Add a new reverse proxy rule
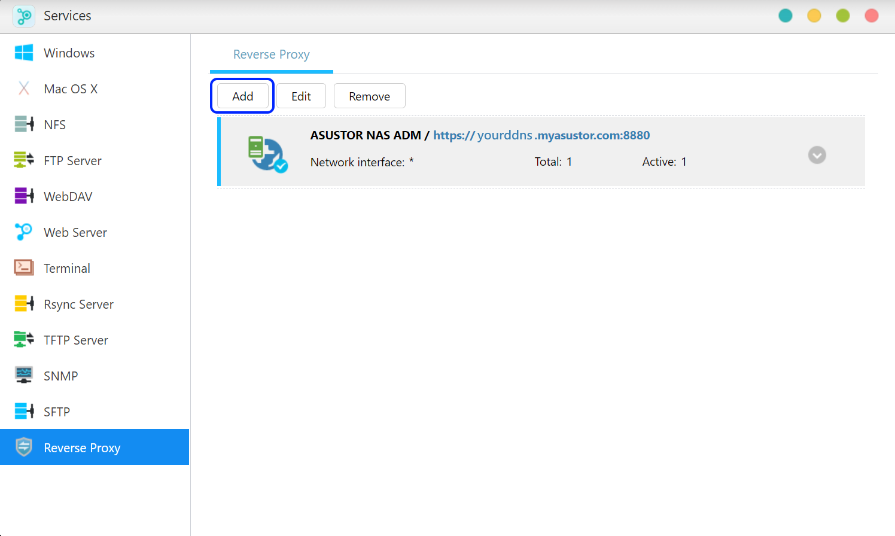 tap(242, 96)
